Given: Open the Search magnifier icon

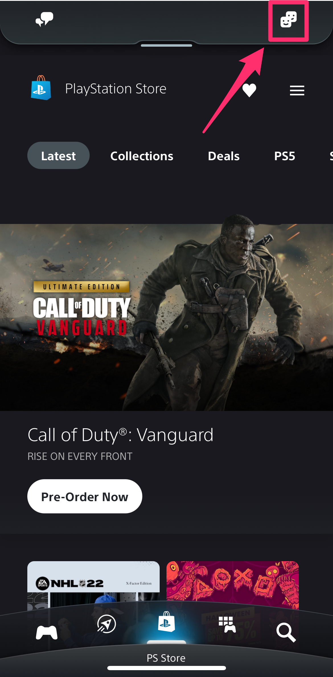Looking at the screenshot, I should tap(286, 633).
